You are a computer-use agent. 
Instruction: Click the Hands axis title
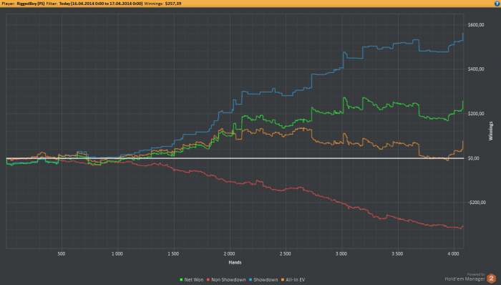235,262
